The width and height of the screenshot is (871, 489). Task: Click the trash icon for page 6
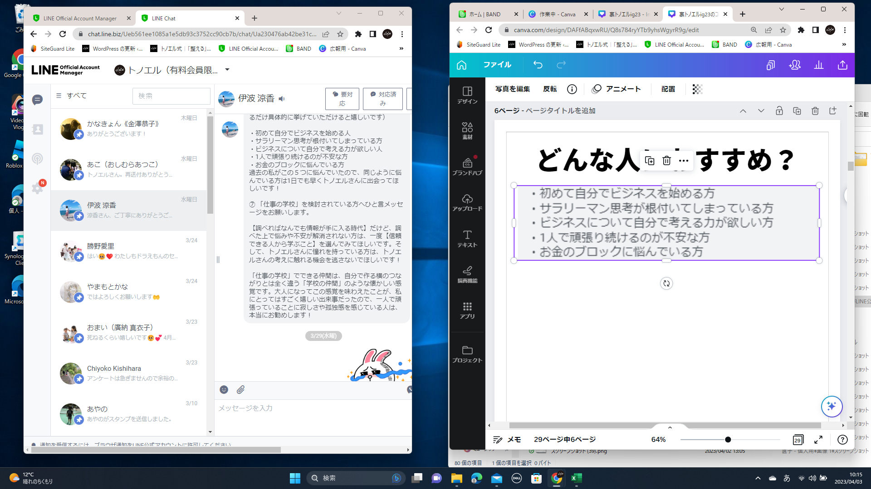[815, 111]
